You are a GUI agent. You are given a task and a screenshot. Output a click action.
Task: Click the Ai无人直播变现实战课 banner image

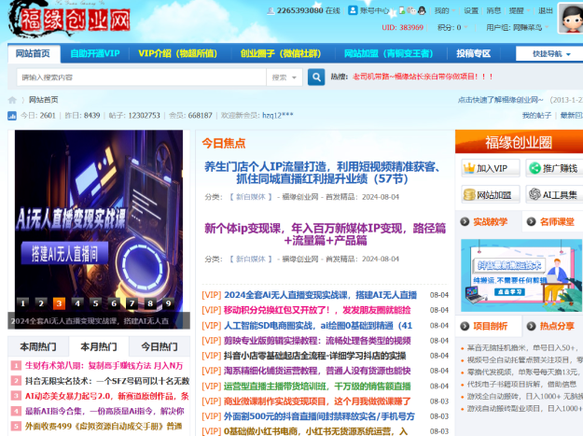99,229
